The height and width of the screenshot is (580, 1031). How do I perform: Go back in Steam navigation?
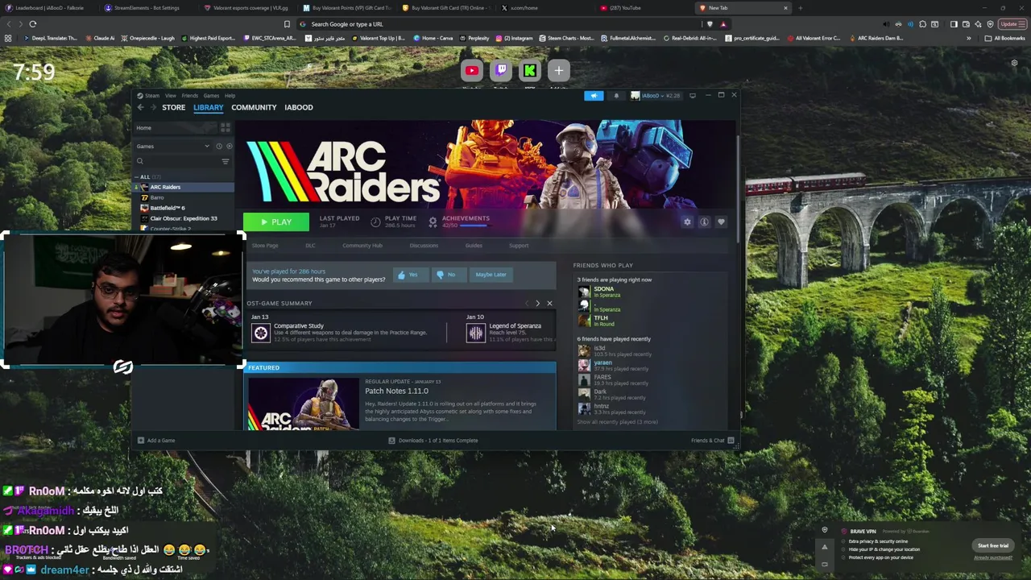[x=140, y=107]
